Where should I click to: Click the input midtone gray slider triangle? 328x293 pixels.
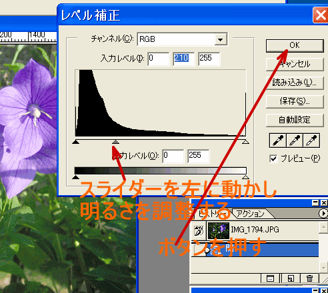coord(115,142)
